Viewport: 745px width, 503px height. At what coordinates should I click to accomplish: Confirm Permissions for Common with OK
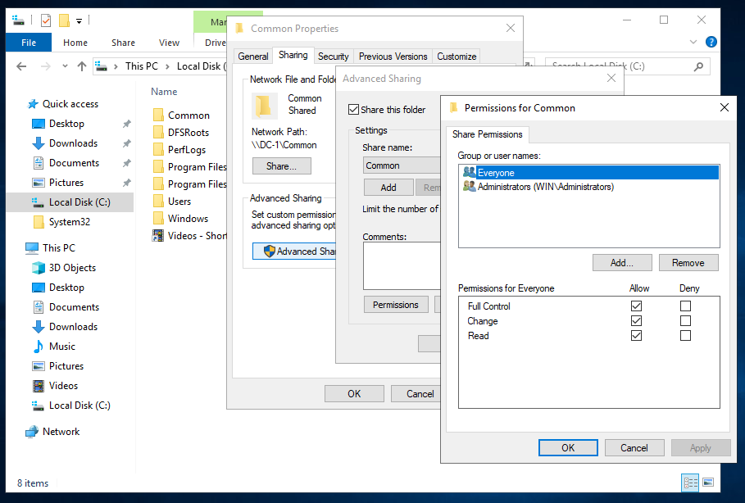[568, 448]
